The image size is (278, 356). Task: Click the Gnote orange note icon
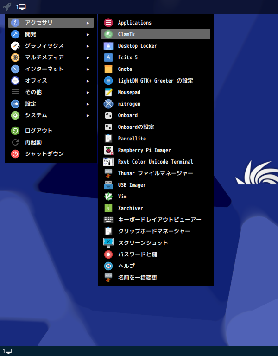pyautogui.click(x=108, y=69)
